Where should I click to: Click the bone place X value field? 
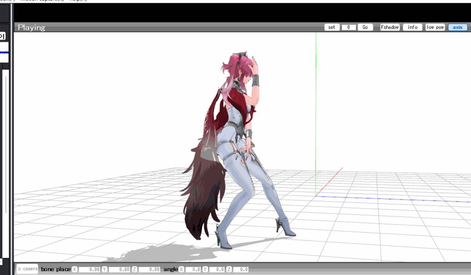[x=89, y=270]
